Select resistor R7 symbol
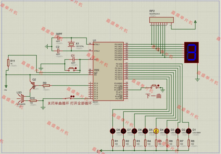 pos(178,143)
